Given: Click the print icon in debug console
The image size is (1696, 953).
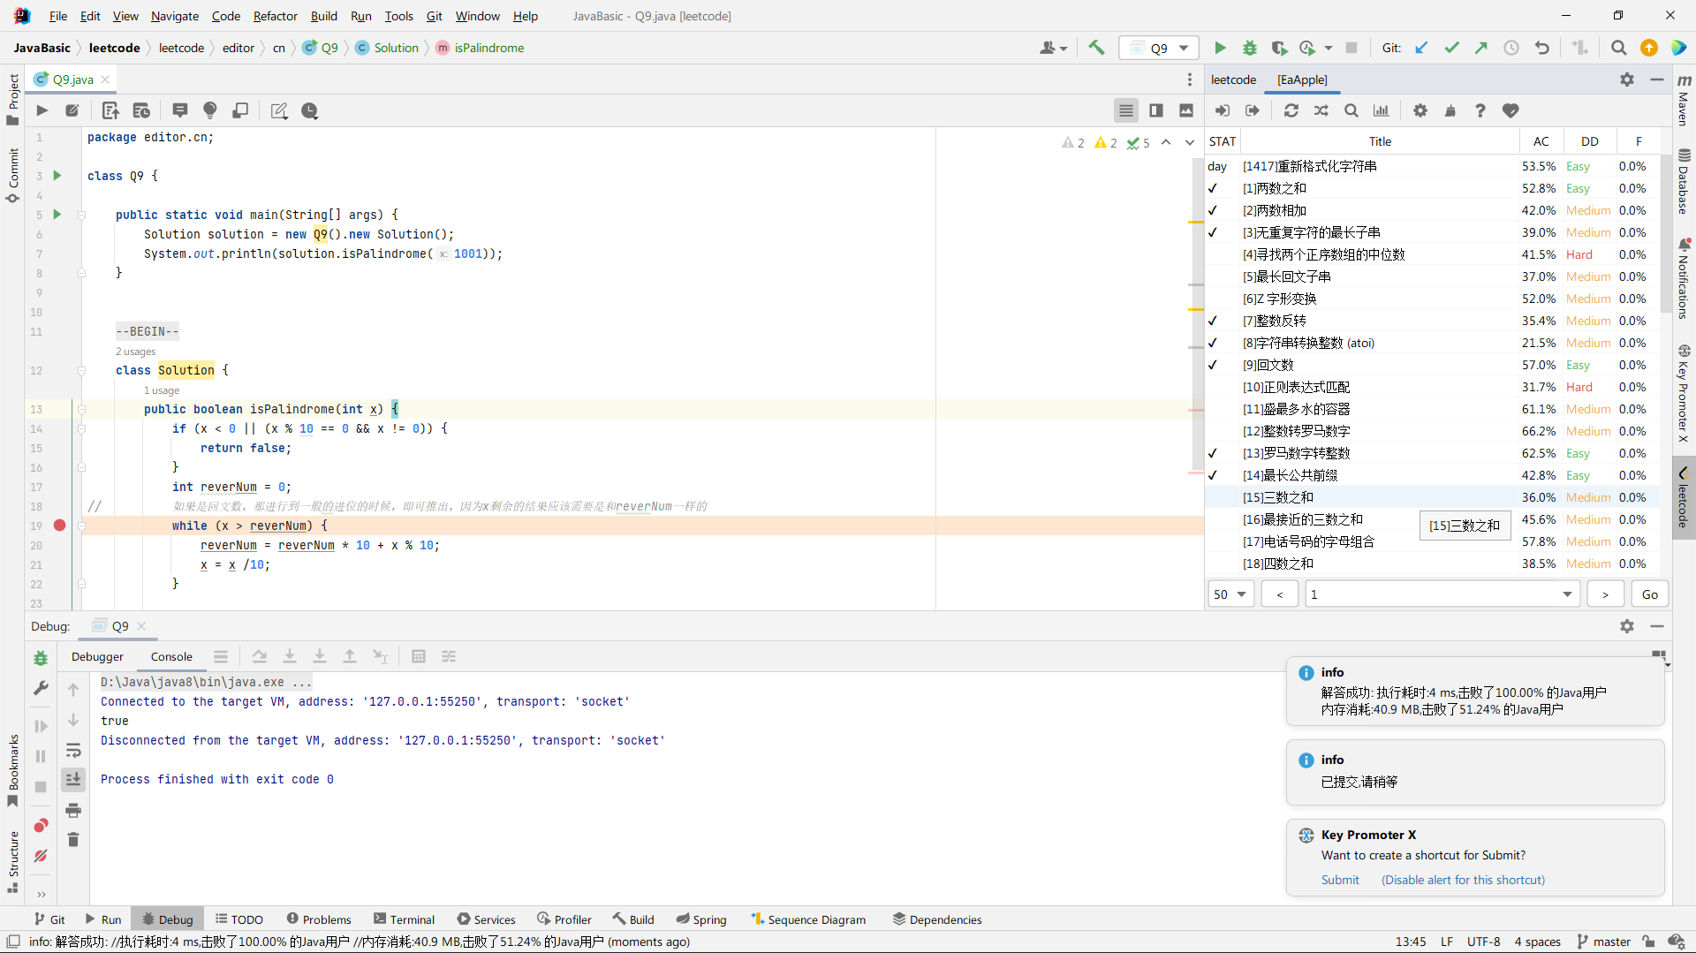Looking at the screenshot, I should click(x=73, y=810).
